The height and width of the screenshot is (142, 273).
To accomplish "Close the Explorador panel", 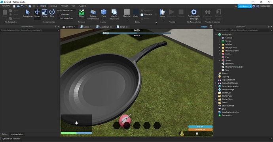I will pos(271,26).
